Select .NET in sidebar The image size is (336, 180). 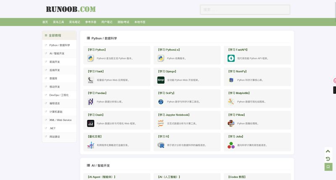pos(59,128)
